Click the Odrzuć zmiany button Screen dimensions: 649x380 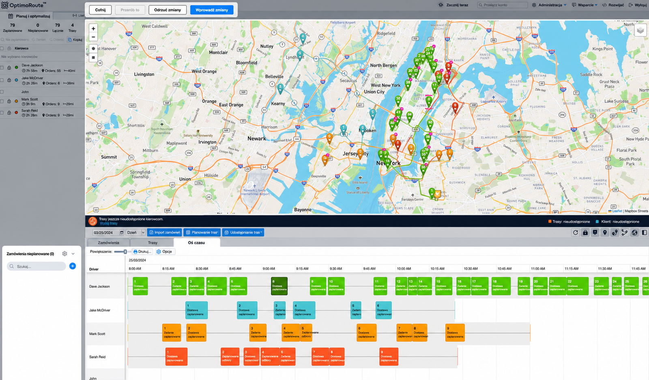168,10
